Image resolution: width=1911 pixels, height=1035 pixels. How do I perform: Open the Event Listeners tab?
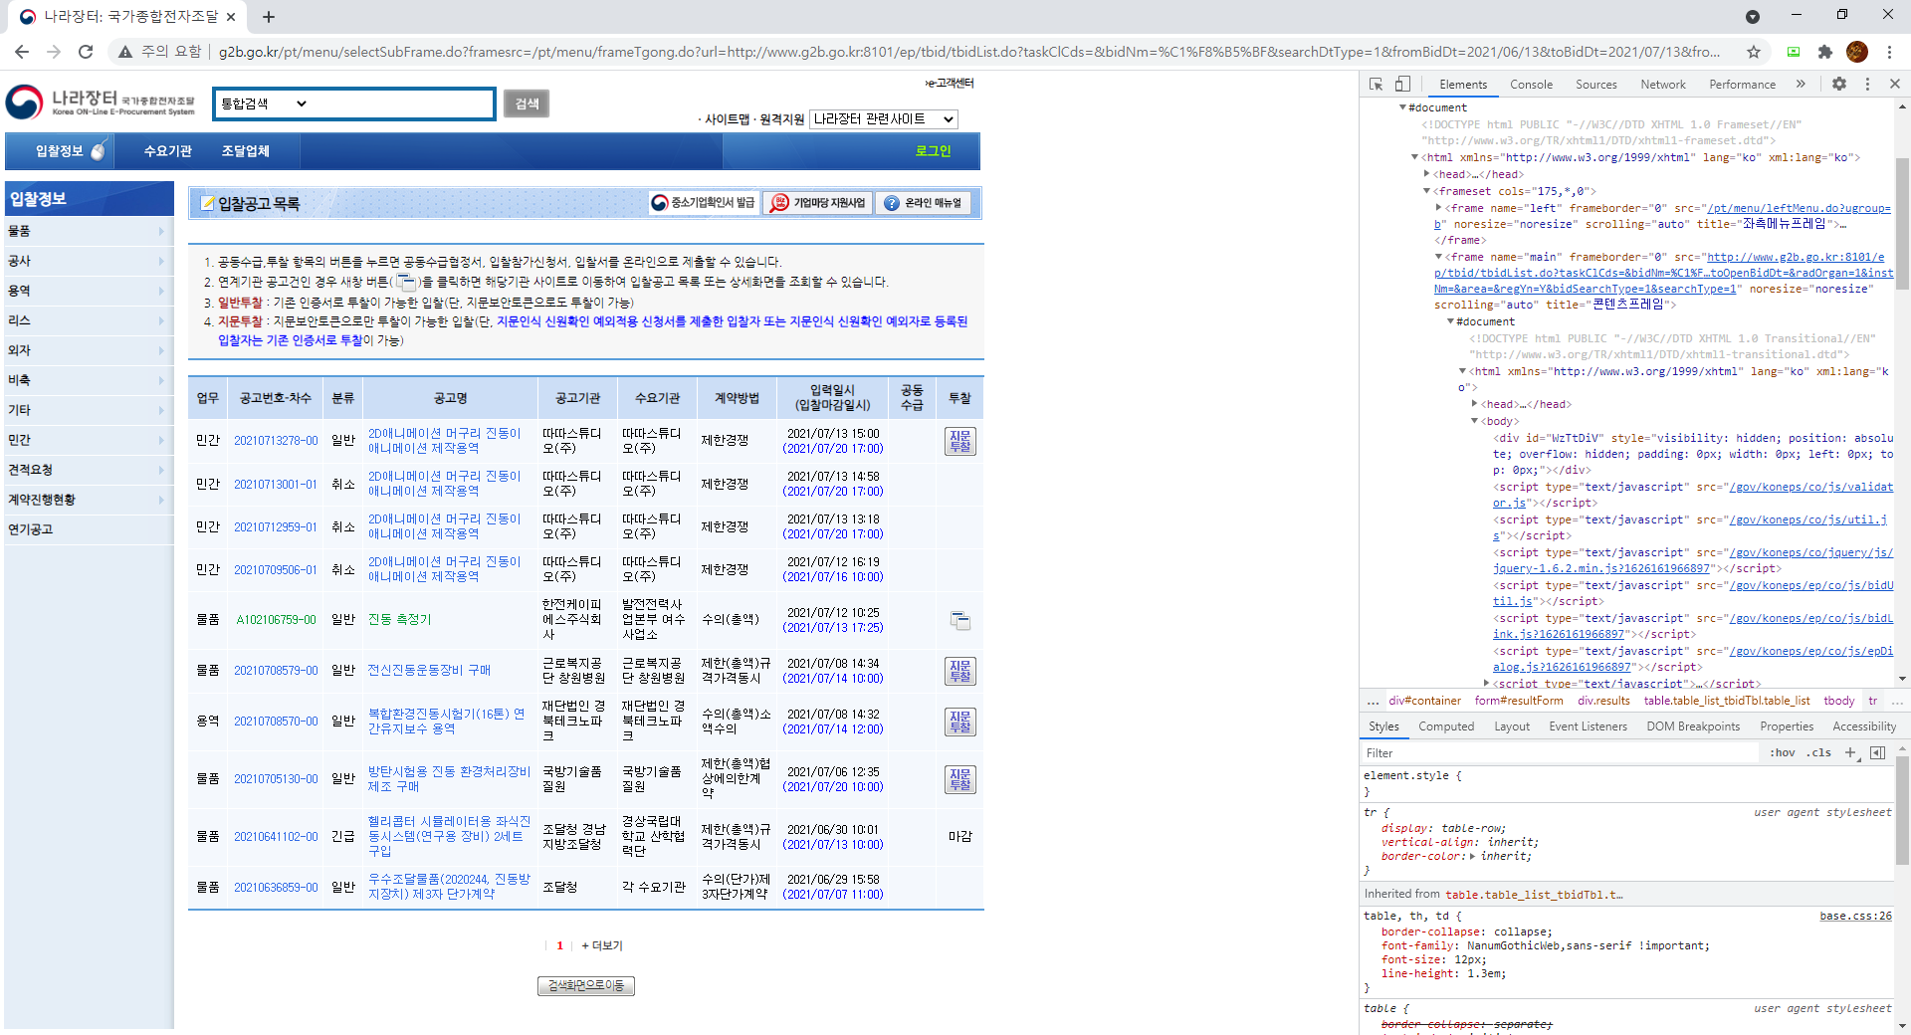click(x=1588, y=726)
